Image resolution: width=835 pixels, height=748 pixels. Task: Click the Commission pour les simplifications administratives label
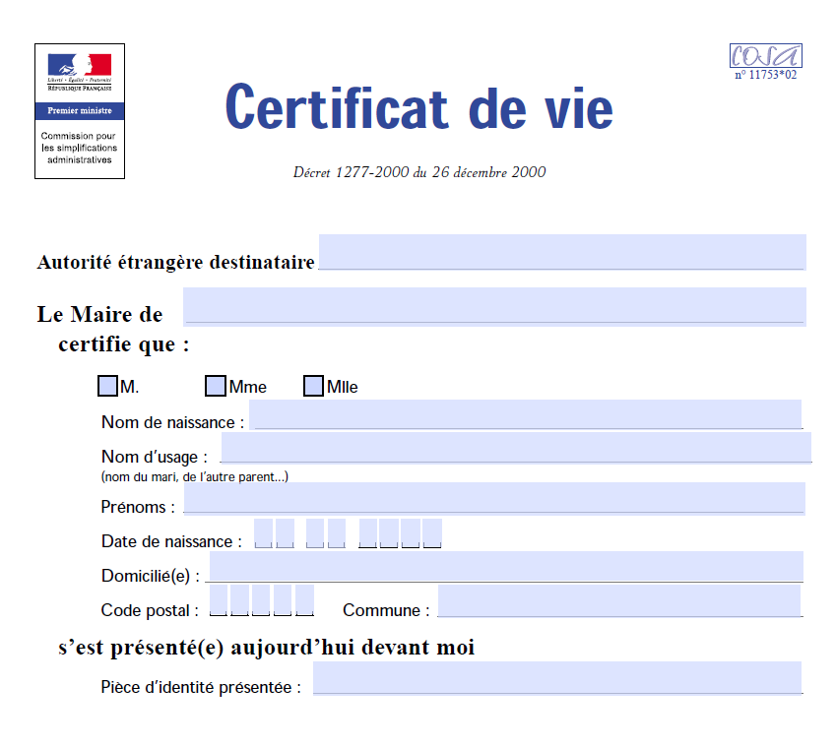(79, 148)
